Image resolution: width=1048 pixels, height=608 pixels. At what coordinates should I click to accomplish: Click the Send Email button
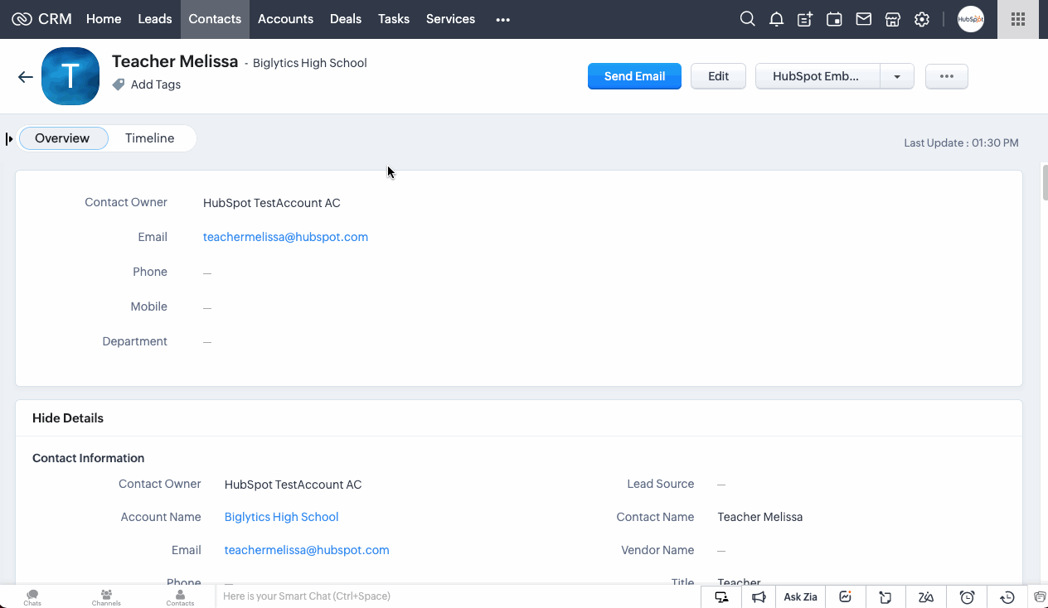(x=634, y=76)
